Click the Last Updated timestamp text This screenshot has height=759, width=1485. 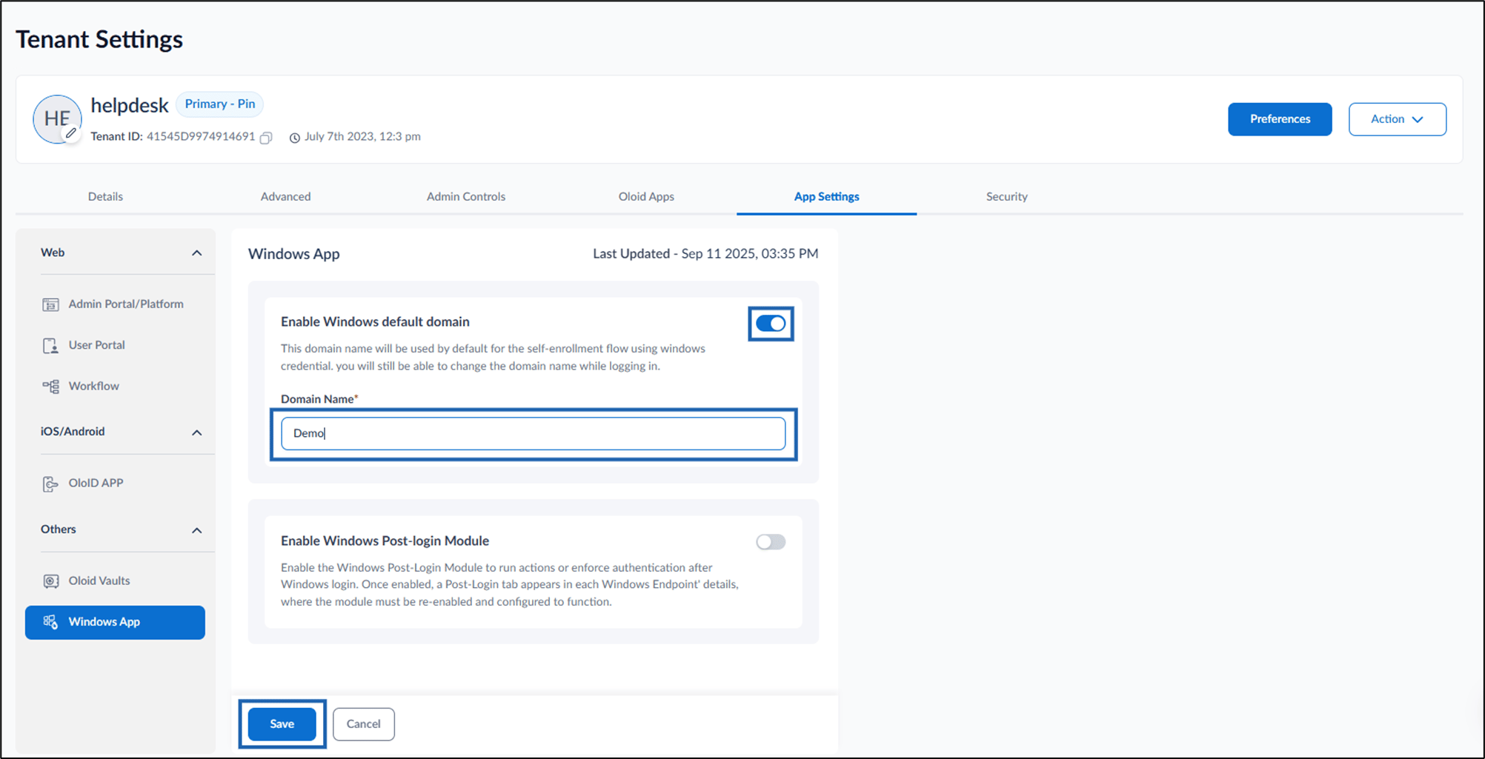(705, 253)
